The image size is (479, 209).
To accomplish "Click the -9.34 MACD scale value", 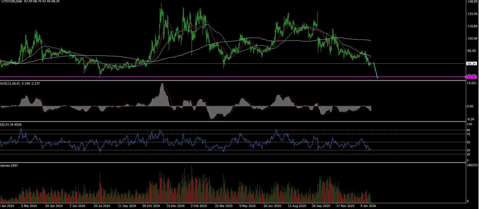I will point(471,119).
